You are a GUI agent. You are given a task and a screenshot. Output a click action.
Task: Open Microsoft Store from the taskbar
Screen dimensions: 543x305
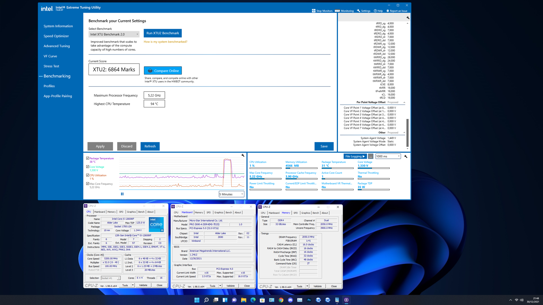262,300
